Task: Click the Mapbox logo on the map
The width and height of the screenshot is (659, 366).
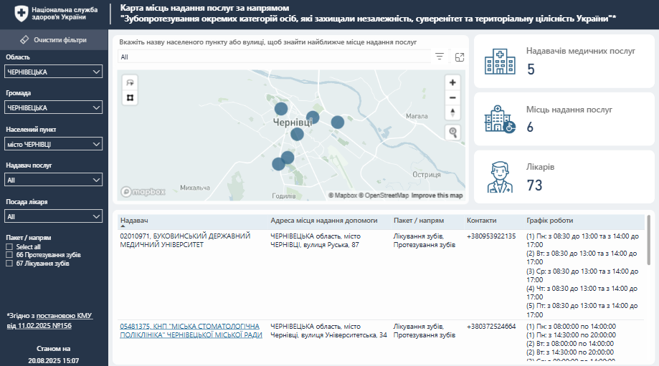Action: 143,192
